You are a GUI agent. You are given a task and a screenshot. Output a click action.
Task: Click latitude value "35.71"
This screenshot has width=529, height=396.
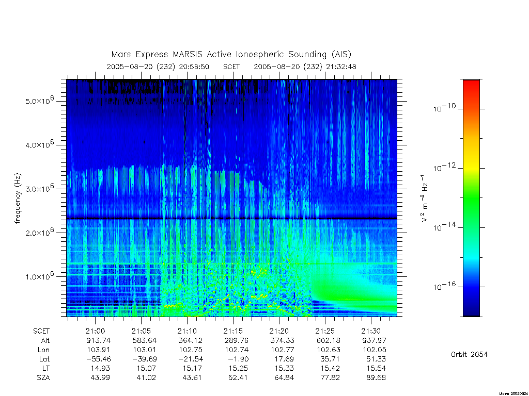[x=330, y=359]
